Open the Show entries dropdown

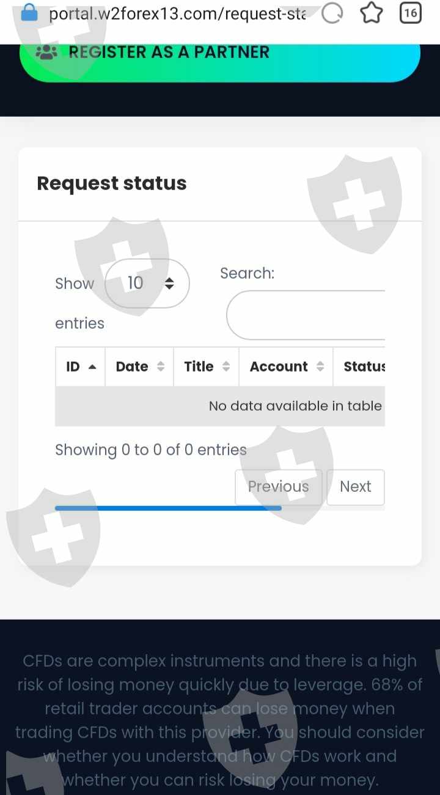pos(147,283)
